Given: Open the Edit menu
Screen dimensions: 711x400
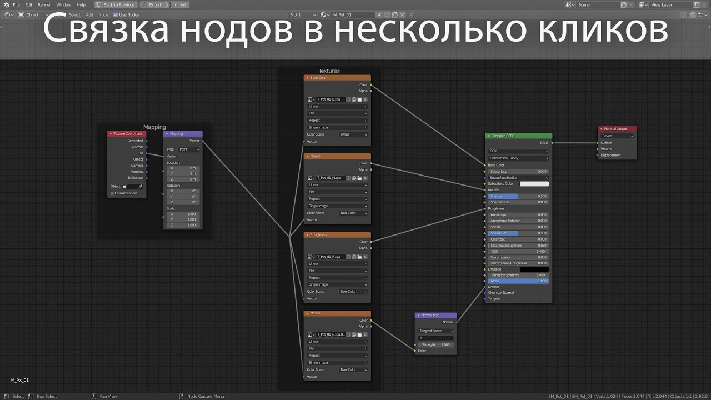Looking at the screenshot, I should pos(28,4).
